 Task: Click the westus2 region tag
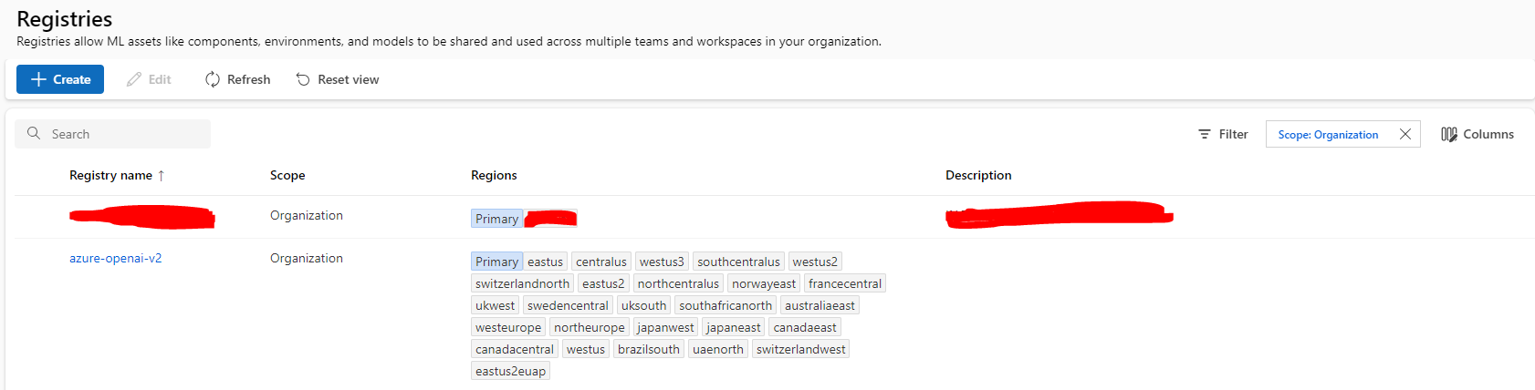815,262
